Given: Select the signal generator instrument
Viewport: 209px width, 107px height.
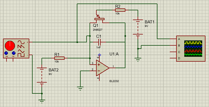Looking at the screenshot, I should [x=16, y=48].
